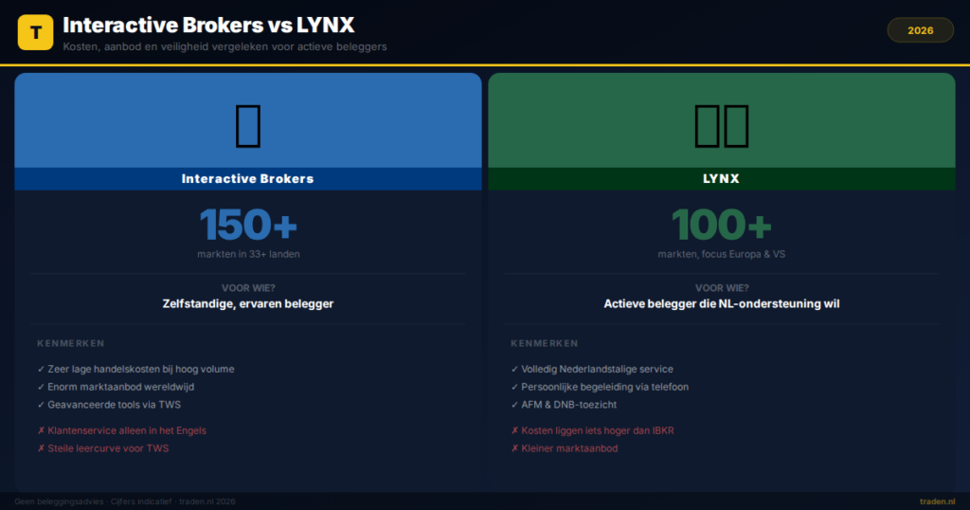
Task: Click 'Zeer lage handelskosten bij hoog volume'
Action: [135, 369]
